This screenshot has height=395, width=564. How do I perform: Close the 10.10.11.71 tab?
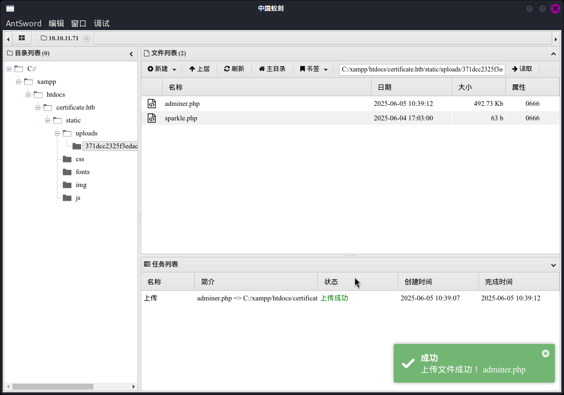[x=86, y=38]
